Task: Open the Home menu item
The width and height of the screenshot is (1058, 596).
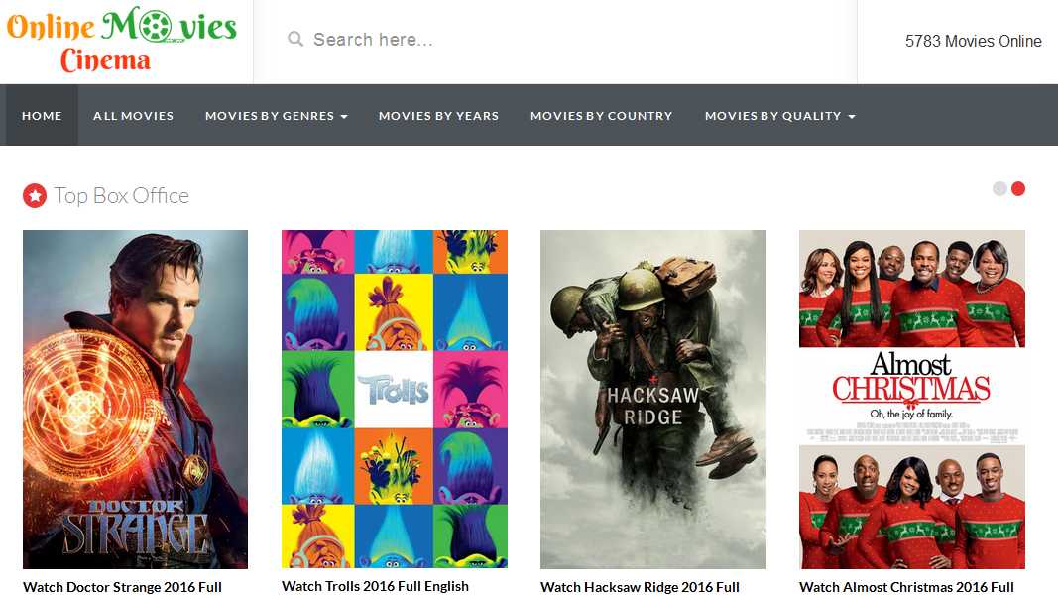Action: pyautogui.click(x=42, y=115)
